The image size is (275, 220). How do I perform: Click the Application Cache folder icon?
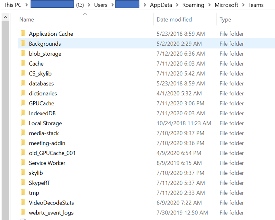click(23, 33)
